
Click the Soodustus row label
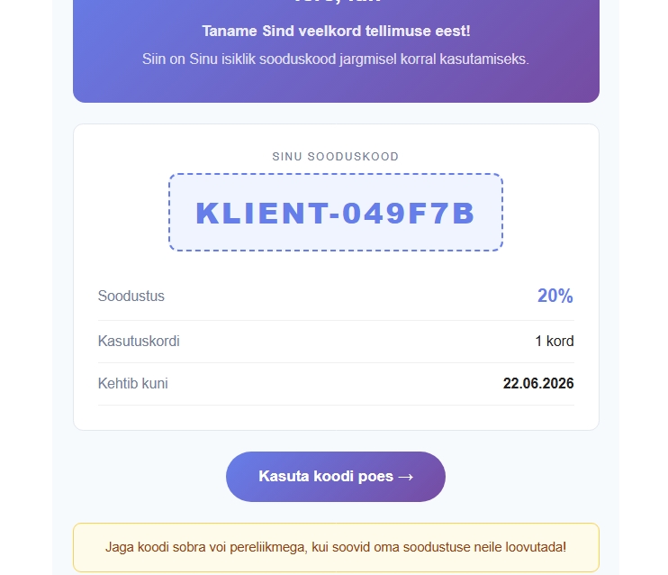(131, 296)
